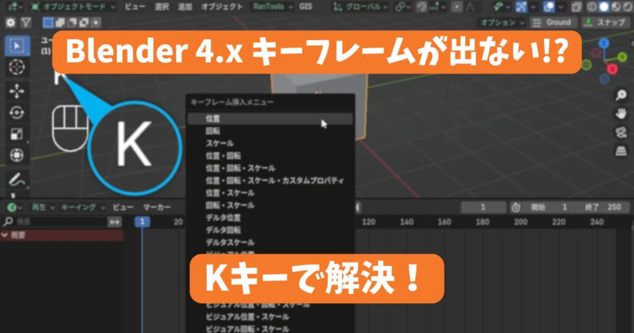
Task: Toggle only-show-selected arrows in timeline
Action: click(x=115, y=222)
